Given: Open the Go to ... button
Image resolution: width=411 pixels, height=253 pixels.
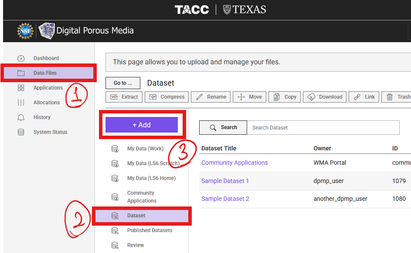Looking at the screenshot, I should [123, 83].
